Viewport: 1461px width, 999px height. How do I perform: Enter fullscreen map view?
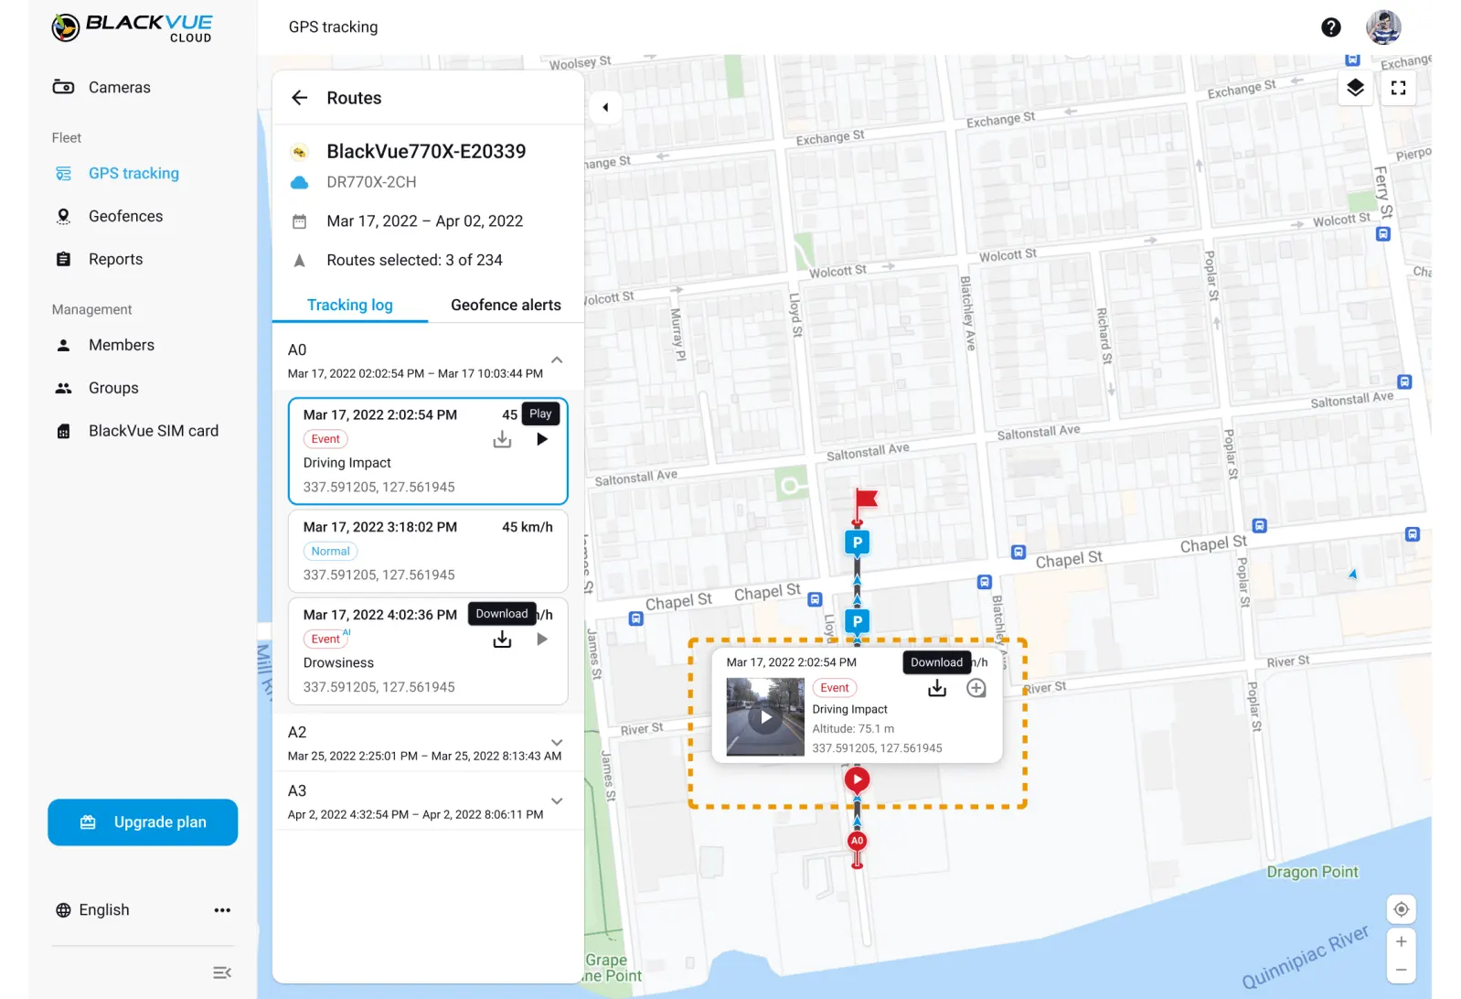[x=1398, y=88]
